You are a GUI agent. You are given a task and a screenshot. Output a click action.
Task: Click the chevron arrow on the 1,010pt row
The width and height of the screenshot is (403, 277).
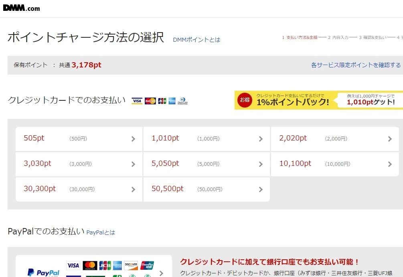click(261, 139)
